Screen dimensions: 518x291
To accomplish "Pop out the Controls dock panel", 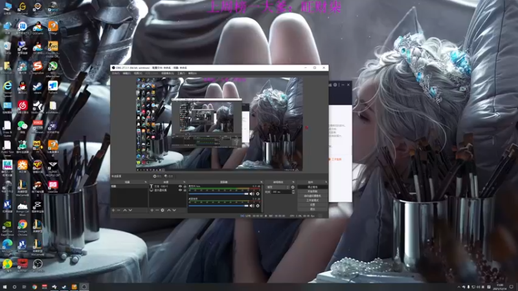I will click(x=326, y=182).
